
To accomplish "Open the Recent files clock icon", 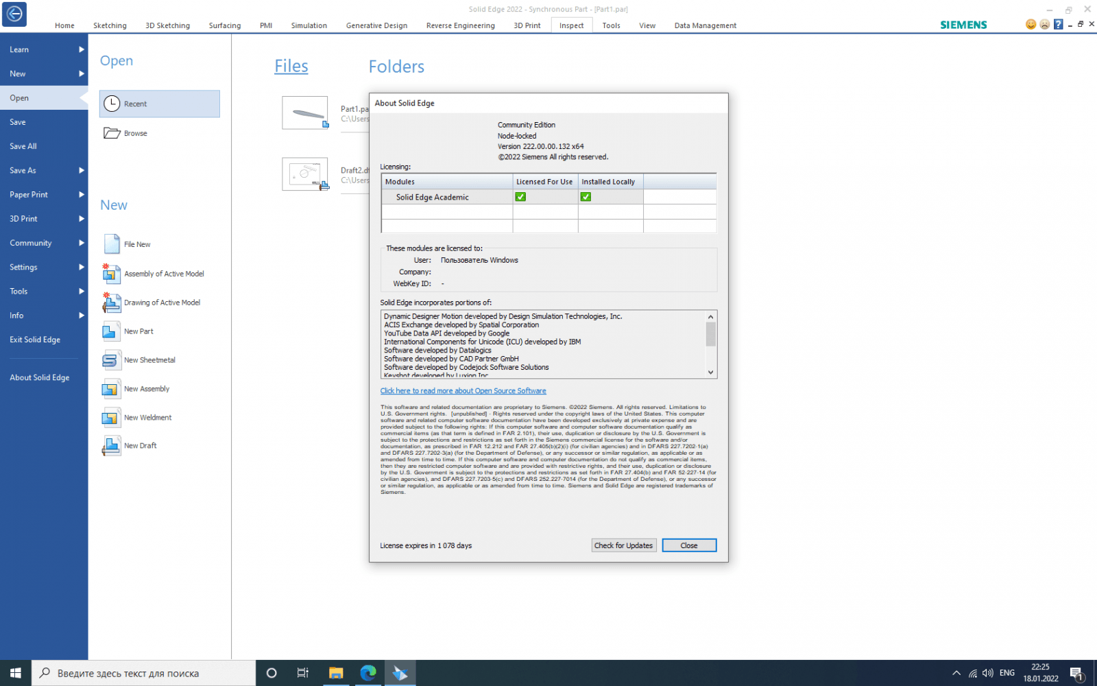I will [112, 104].
